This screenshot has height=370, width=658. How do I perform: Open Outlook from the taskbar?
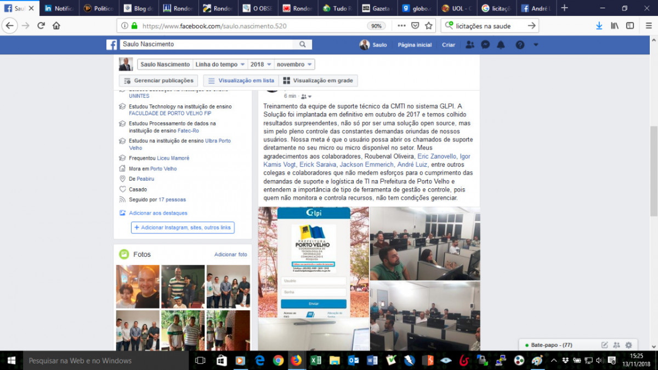pyautogui.click(x=354, y=361)
